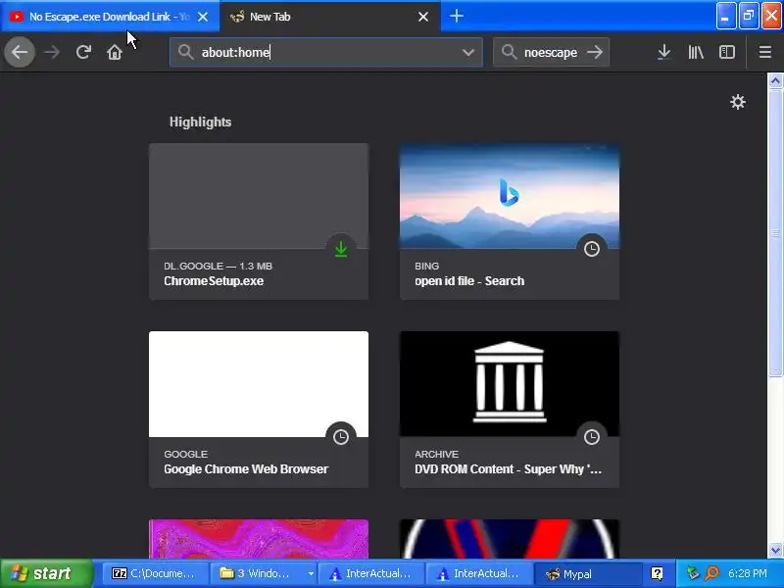This screenshot has width=784, height=588.
Task: Open the downloads panel
Action: pyautogui.click(x=664, y=52)
